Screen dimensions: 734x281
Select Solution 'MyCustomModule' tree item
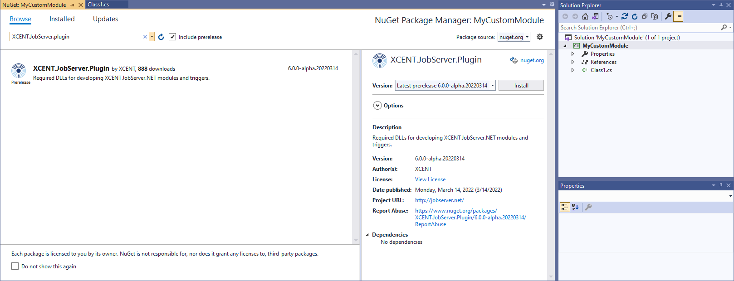coord(626,38)
